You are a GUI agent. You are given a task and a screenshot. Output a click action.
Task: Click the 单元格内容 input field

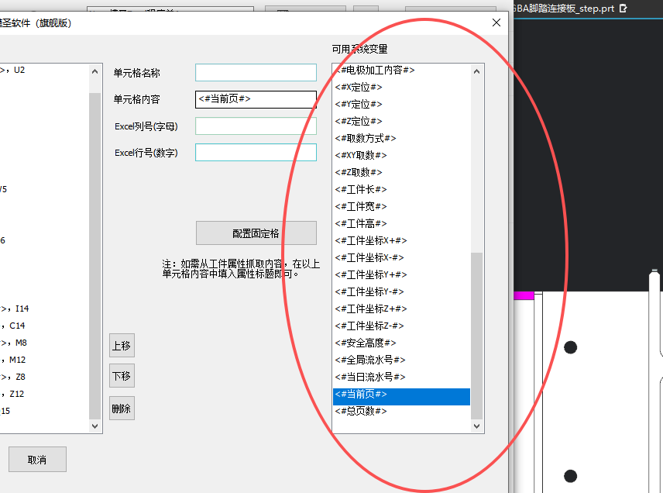click(x=256, y=99)
